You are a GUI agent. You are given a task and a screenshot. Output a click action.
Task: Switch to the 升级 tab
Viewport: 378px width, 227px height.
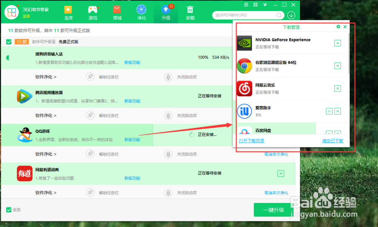tap(166, 13)
